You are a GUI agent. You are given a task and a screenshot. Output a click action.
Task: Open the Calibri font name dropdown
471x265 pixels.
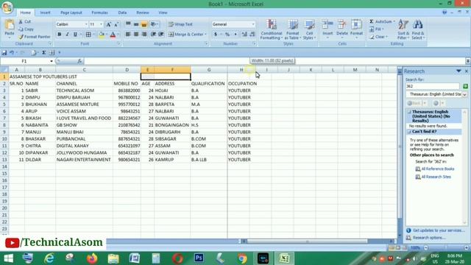[86, 24]
